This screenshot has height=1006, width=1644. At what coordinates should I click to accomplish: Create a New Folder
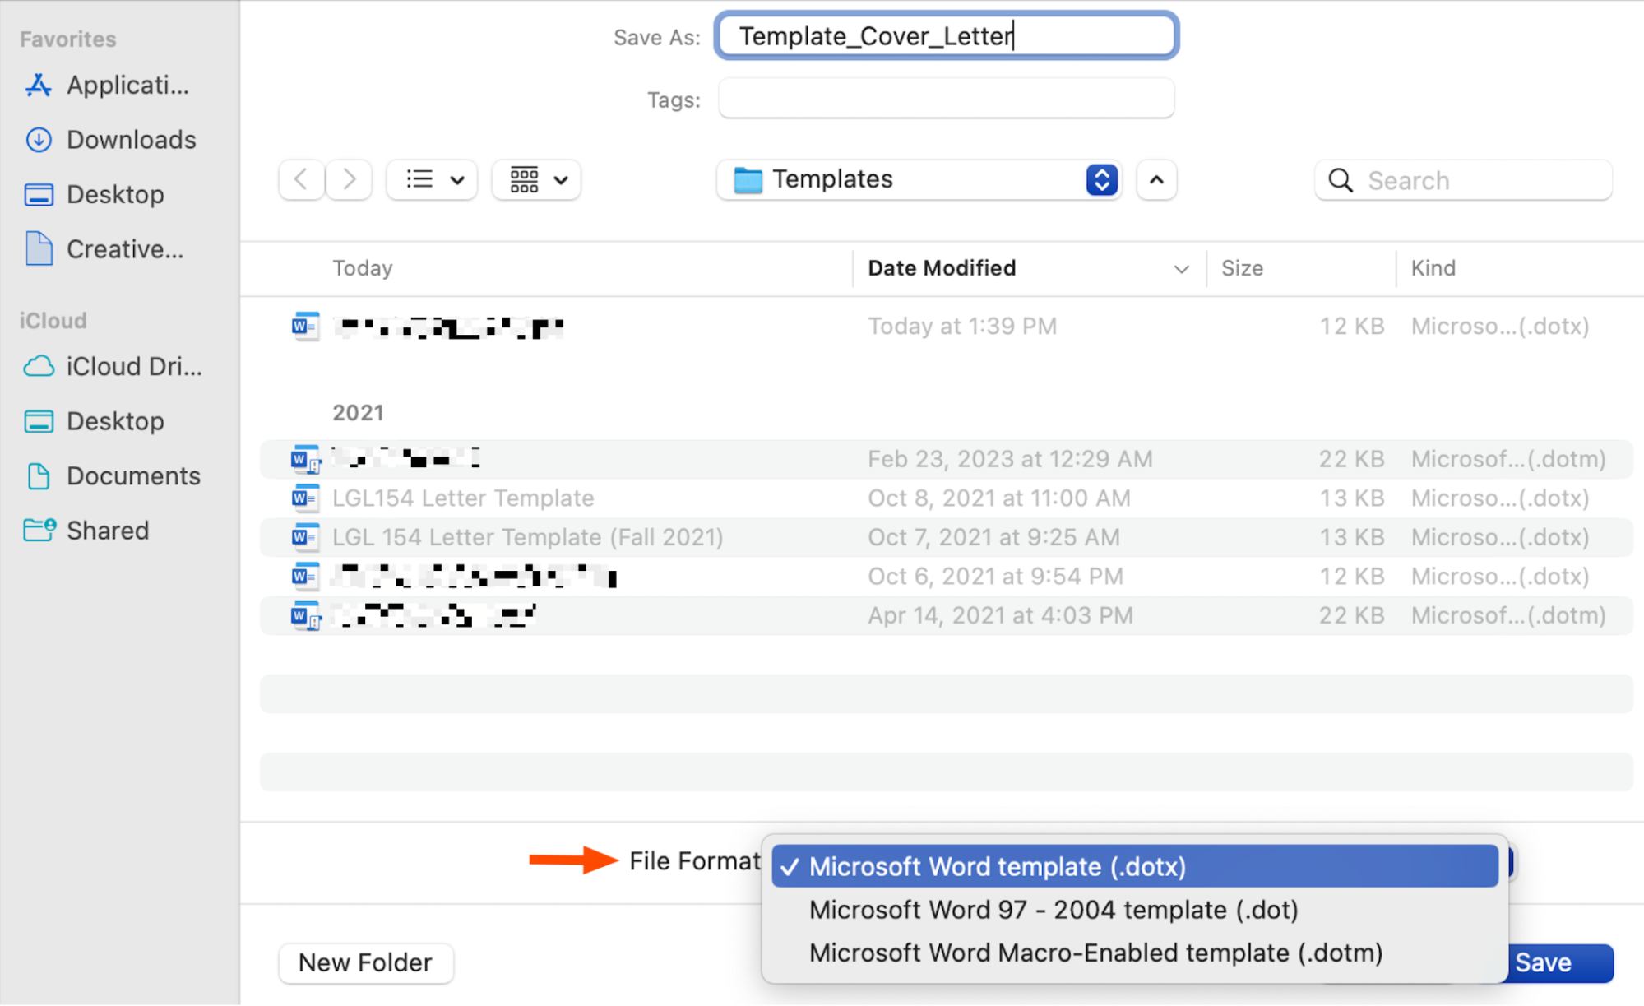366,962
